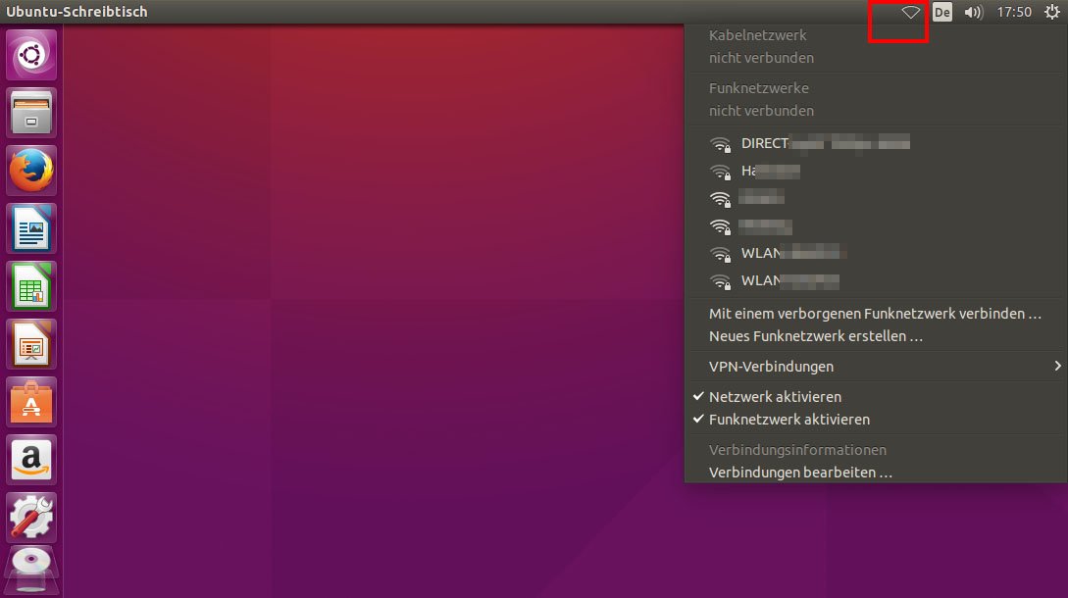
Task: Click the Funknetzwerke heading
Action: tap(759, 88)
